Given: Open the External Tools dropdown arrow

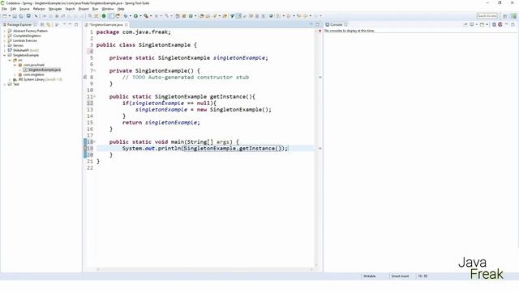Looking at the screenshot, I should [x=151, y=16].
